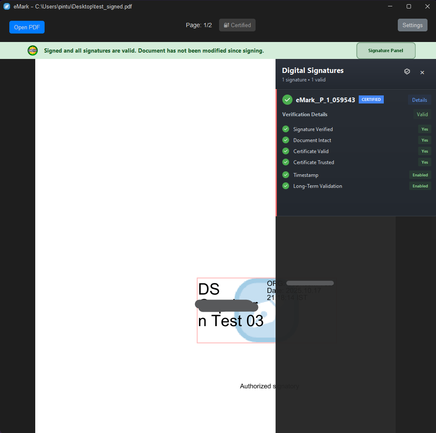Click the green check beside Long-Term Validation
Viewport: 436px width, 433px height.
pyautogui.click(x=285, y=186)
